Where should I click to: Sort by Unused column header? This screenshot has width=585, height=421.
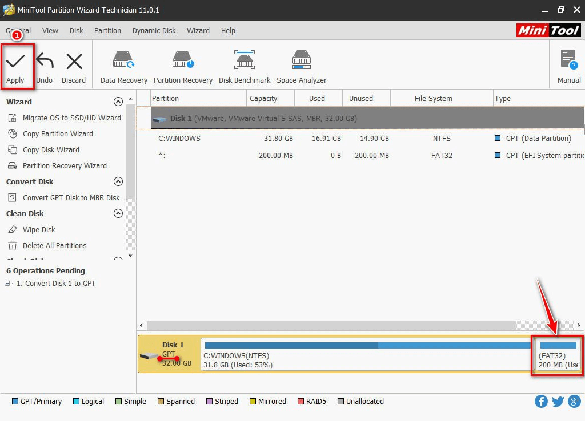pos(366,98)
